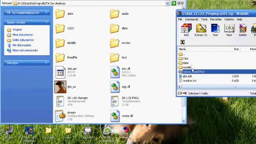
Task: Collapse the Fil- og mappeoppgaver panel
Action: pos(46,12)
